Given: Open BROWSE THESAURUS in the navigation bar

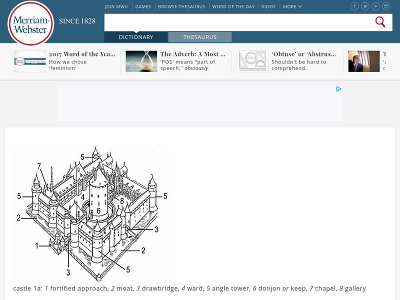Looking at the screenshot, I should (181, 6).
